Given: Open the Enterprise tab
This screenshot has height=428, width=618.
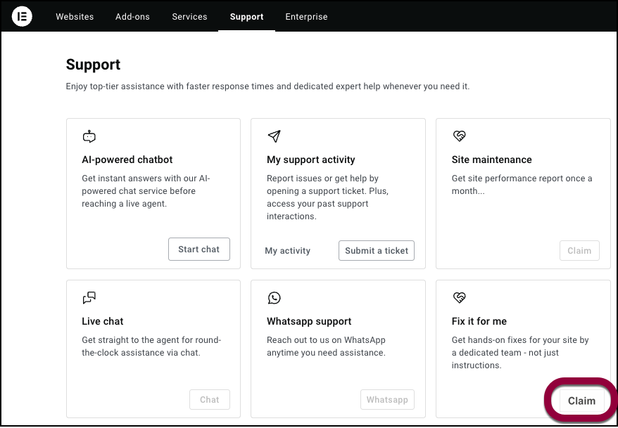Looking at the screenshot, I should tap(306, 17).
